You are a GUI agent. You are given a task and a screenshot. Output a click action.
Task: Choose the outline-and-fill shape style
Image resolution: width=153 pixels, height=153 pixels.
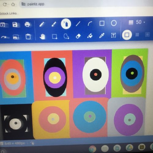[147, 34]
